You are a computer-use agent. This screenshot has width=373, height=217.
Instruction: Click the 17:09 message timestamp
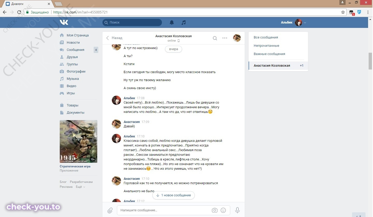click(145, 122)
